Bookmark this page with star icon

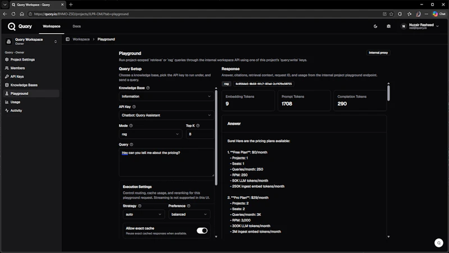point(391,13)
